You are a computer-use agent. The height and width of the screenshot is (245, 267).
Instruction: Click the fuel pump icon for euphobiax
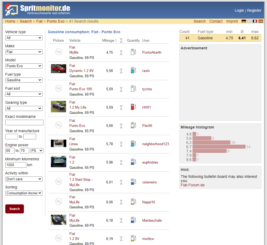[133, 162]
